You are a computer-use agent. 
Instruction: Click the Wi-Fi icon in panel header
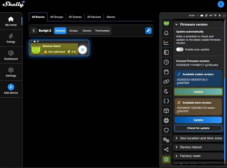215,15
